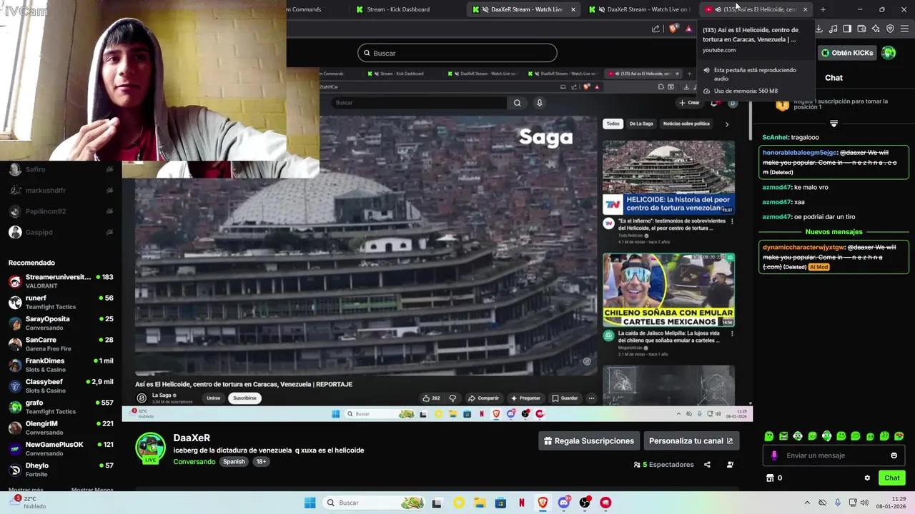Click Mostrar más in recommended sidebar

pos(26,490)
